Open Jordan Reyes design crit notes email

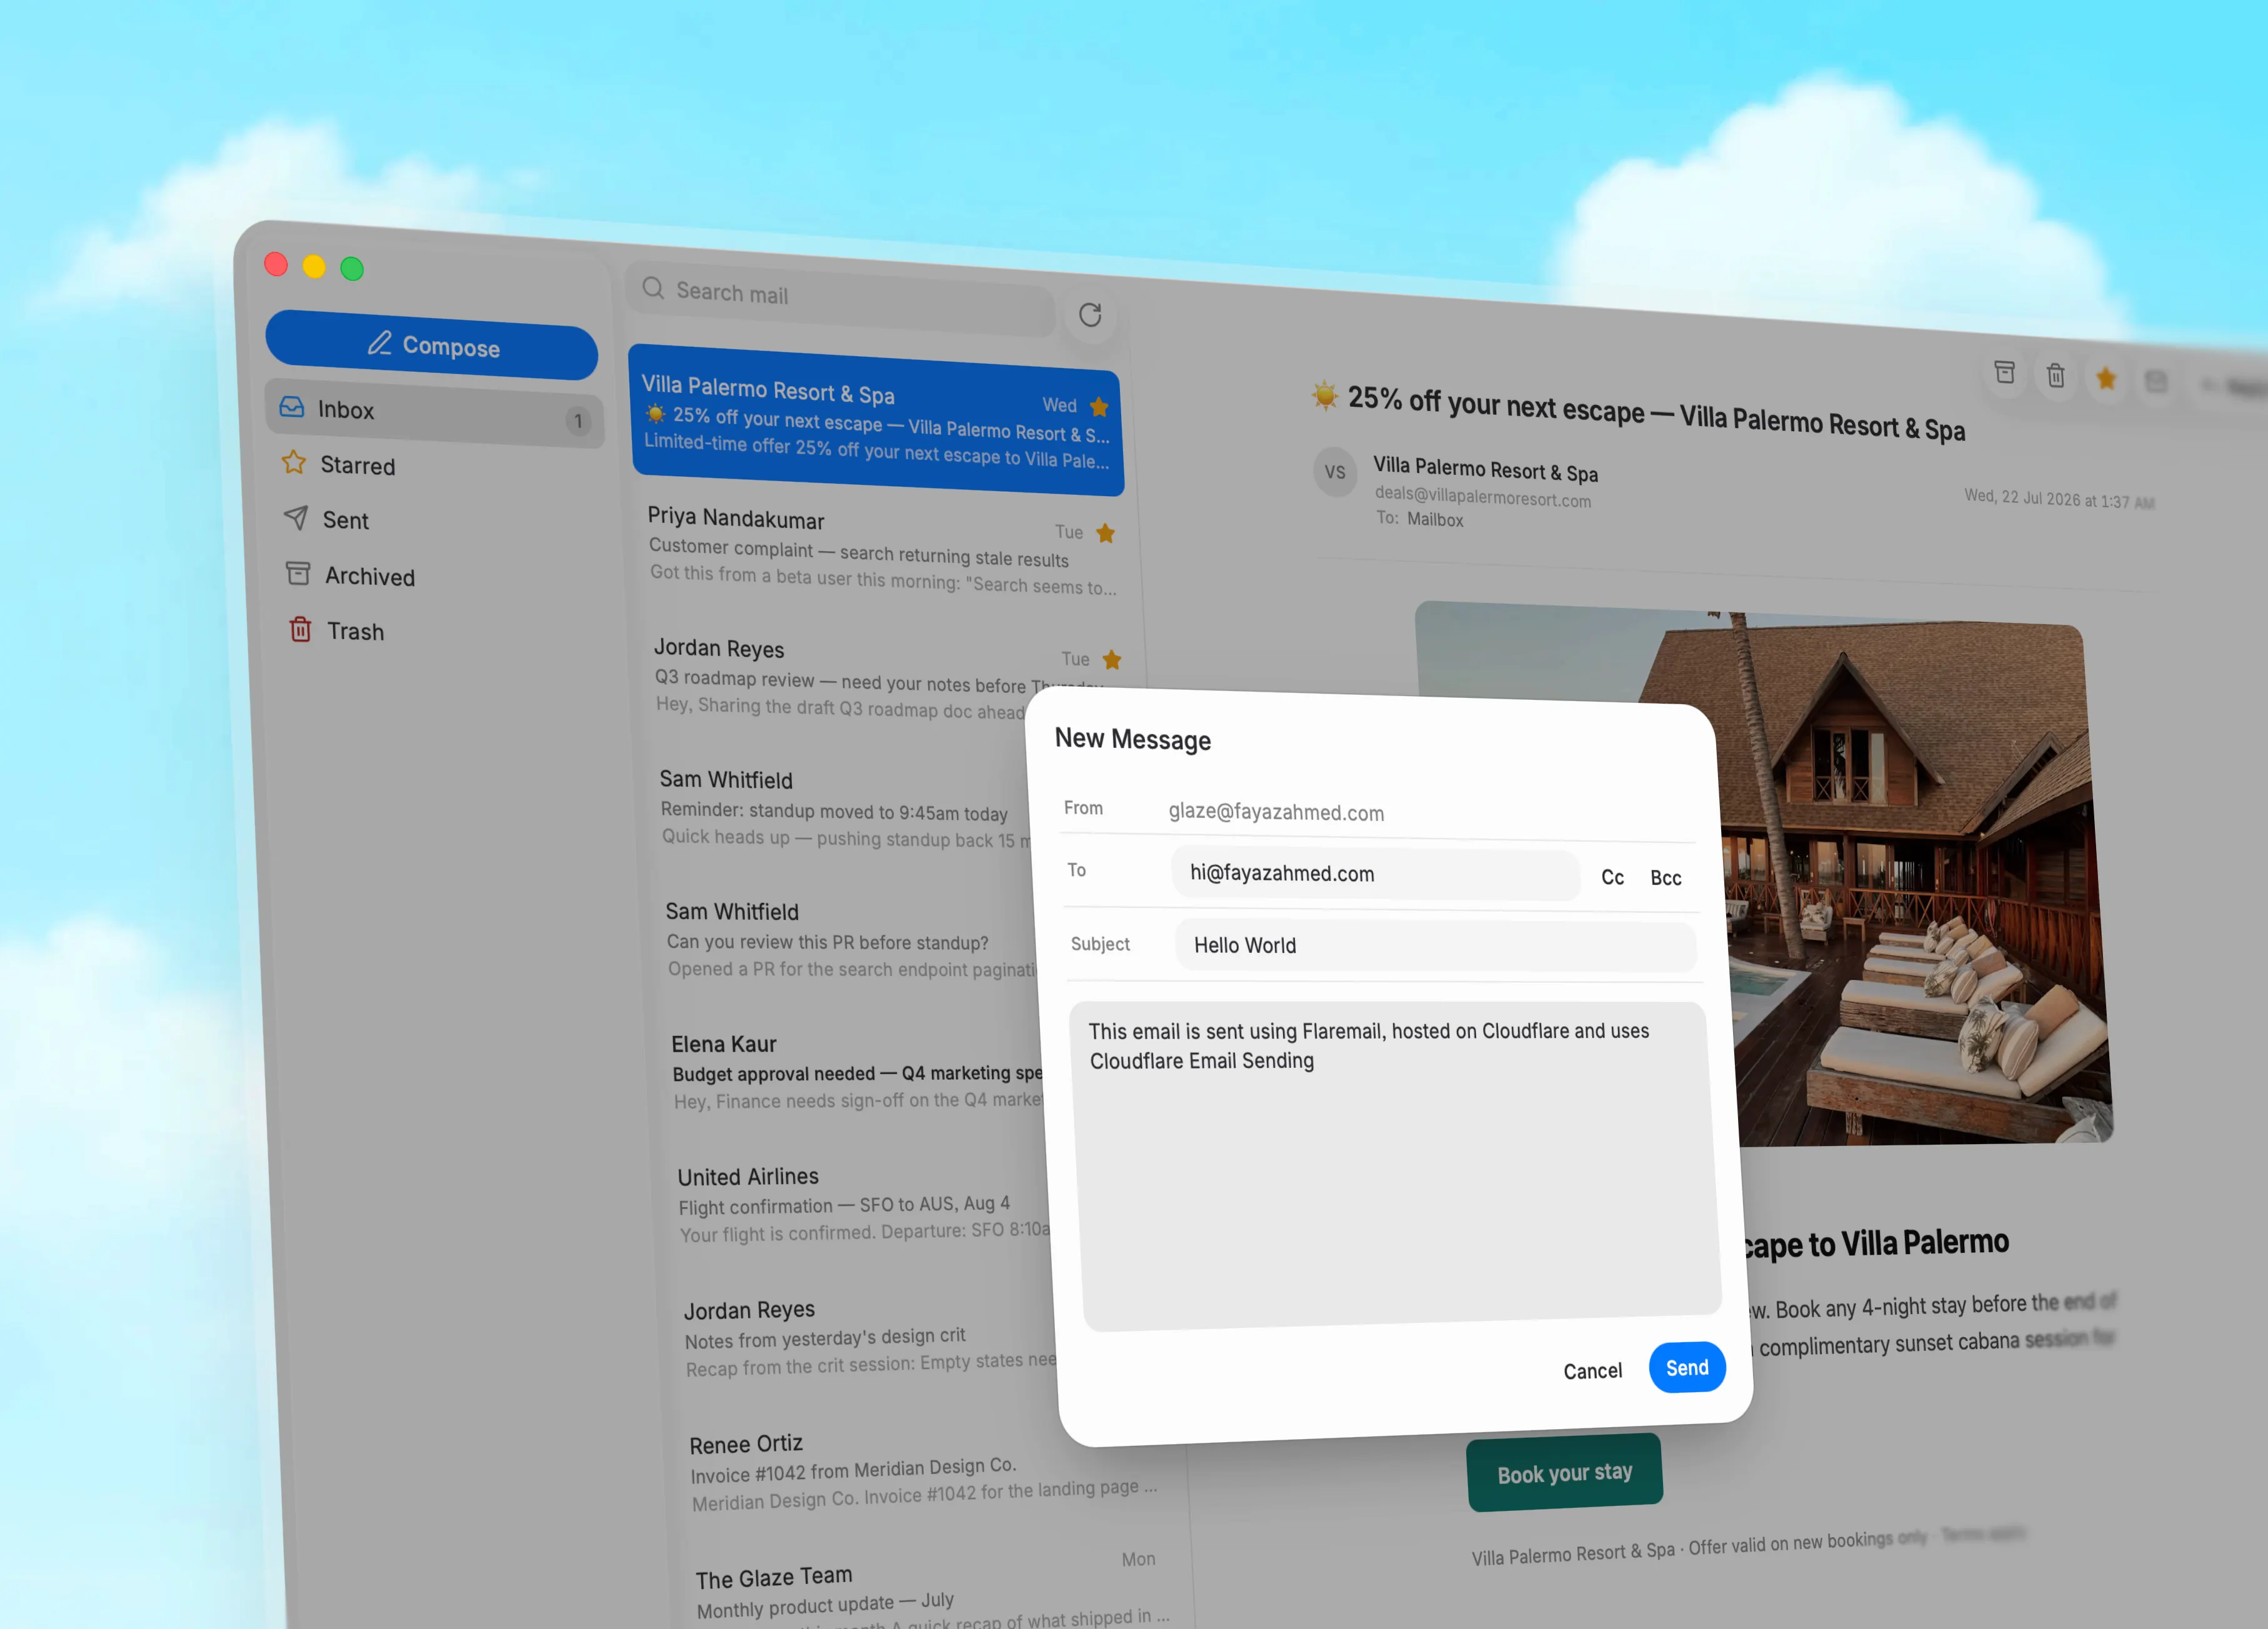click(x=870, y=1339)
